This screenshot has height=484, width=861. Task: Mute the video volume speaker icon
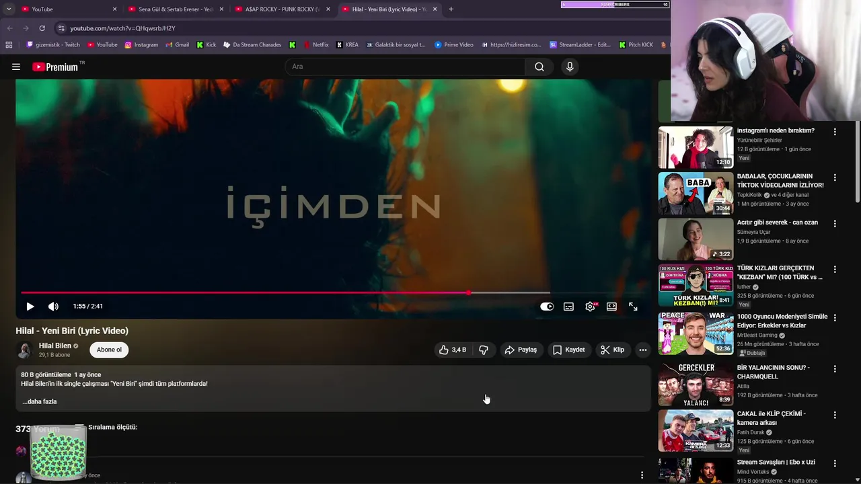coord(53,307)
